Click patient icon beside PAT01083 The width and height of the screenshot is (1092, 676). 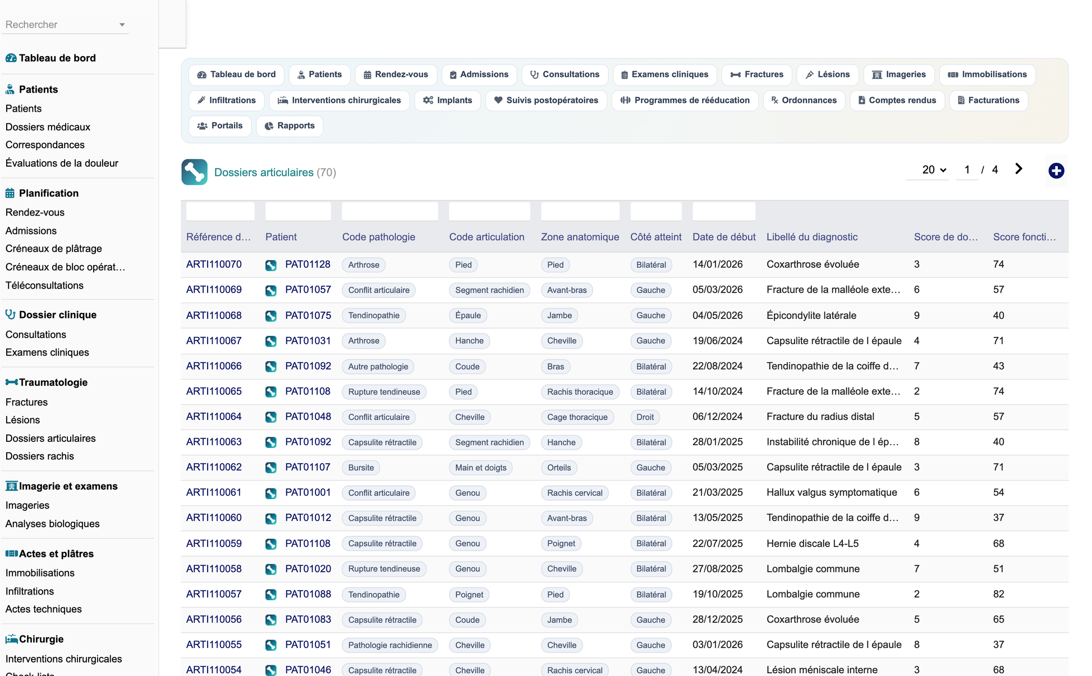271,620
